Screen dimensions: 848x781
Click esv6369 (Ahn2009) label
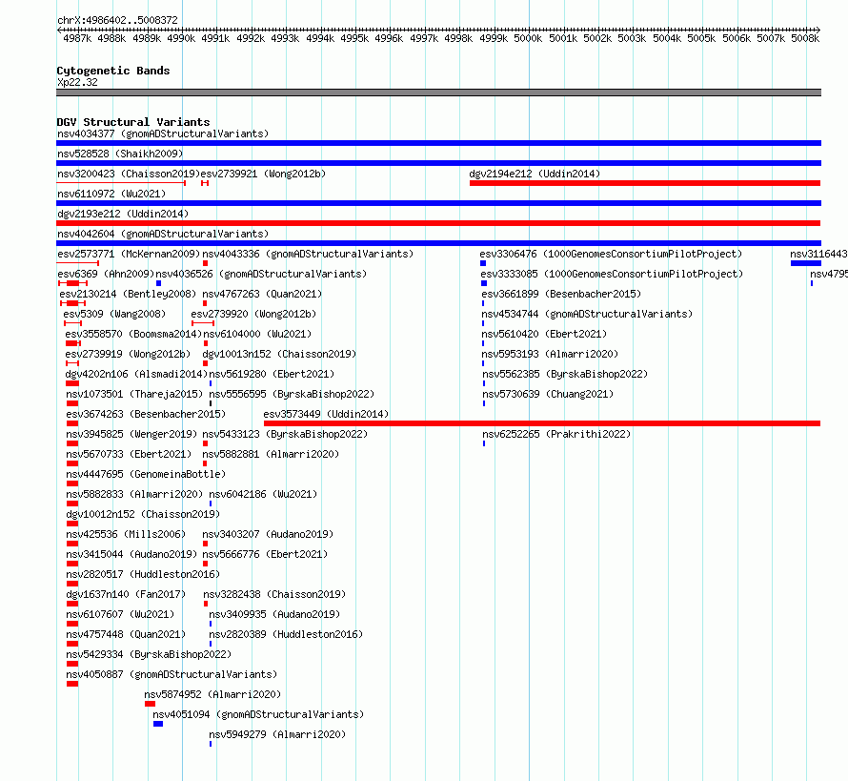click(106, 274)
